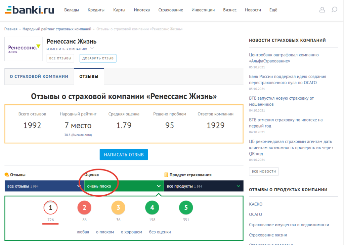
Task: Open news about Центробанк оштрафовал АльфаСтрахование
Action: pyautogui.click(x=284, y=58)
